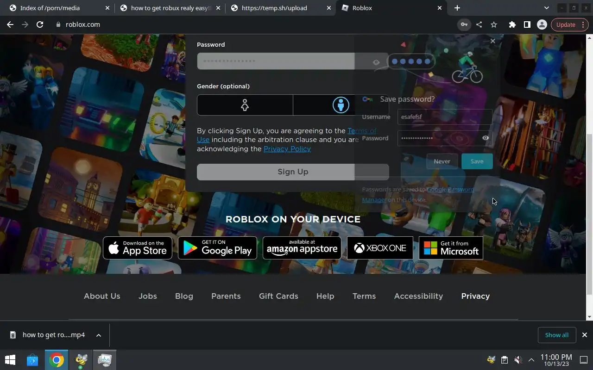This screenshot has height=370, width=593.
Task: Open a new browser tab
Action: [x=457, y=8]
